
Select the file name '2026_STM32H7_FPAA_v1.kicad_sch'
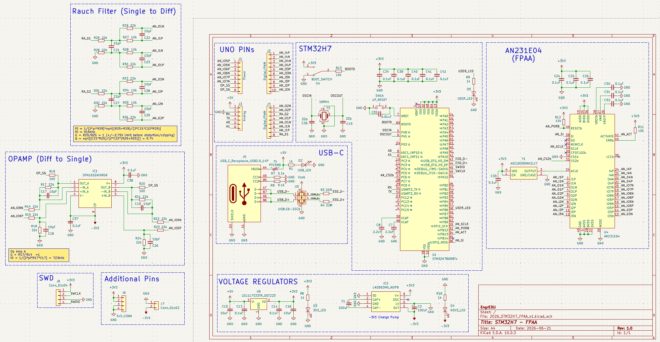[x=521, y=316]
